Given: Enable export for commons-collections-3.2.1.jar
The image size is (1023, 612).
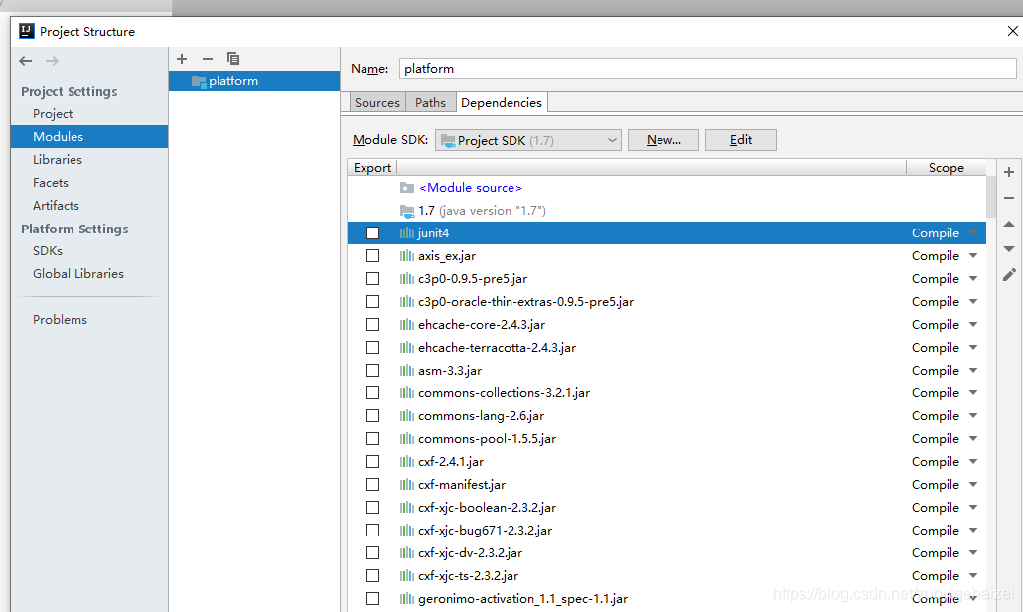Looking at the screenshot, I should (x=372, y=392).
